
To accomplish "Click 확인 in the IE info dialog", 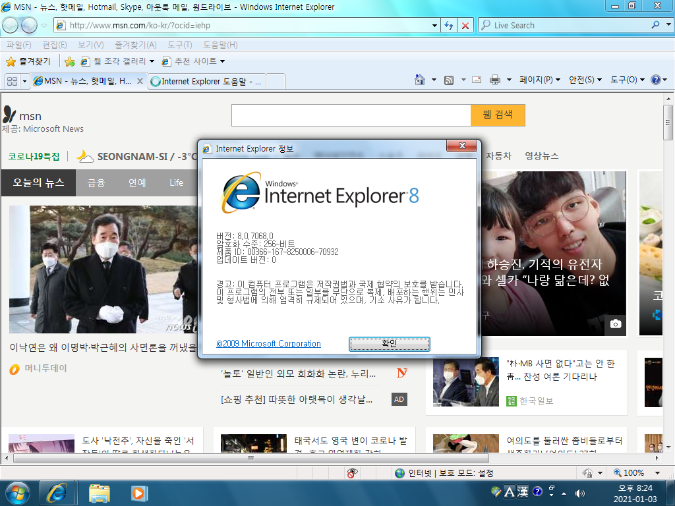I will [x=389, y=344].
